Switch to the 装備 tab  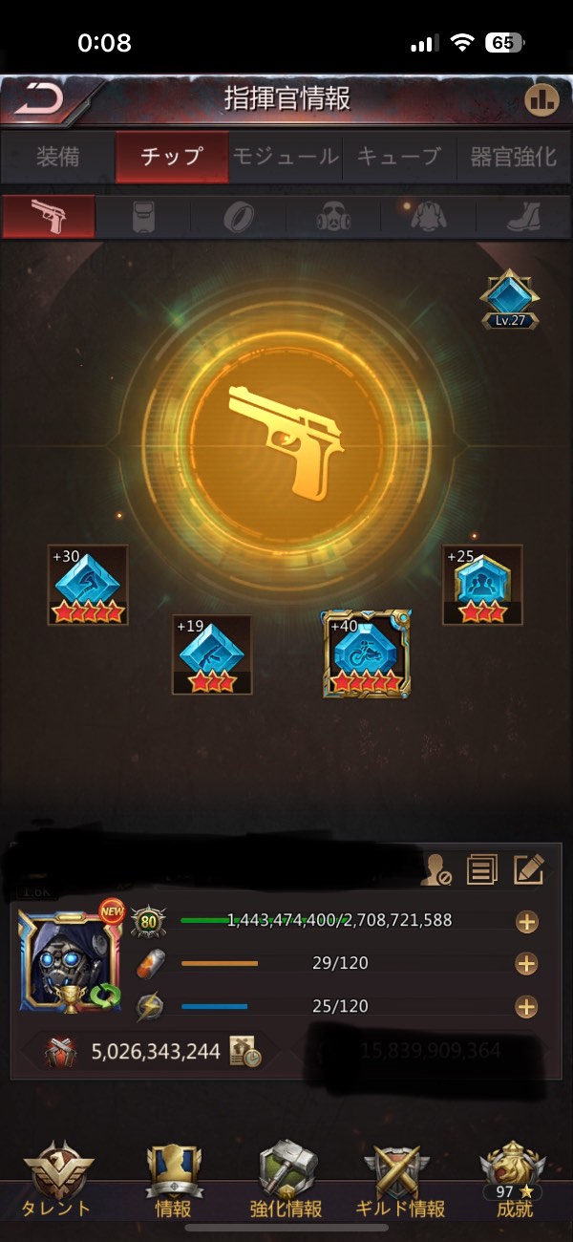[x=57, y=157]
